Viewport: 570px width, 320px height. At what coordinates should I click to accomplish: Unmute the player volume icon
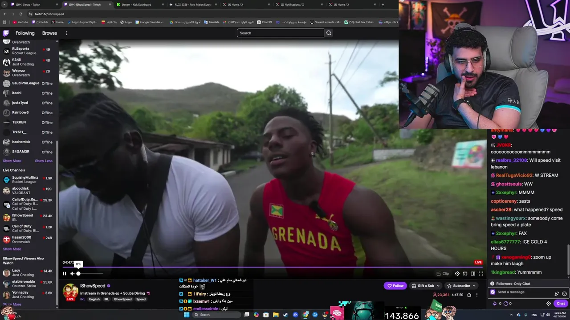(x=72, y=274)
